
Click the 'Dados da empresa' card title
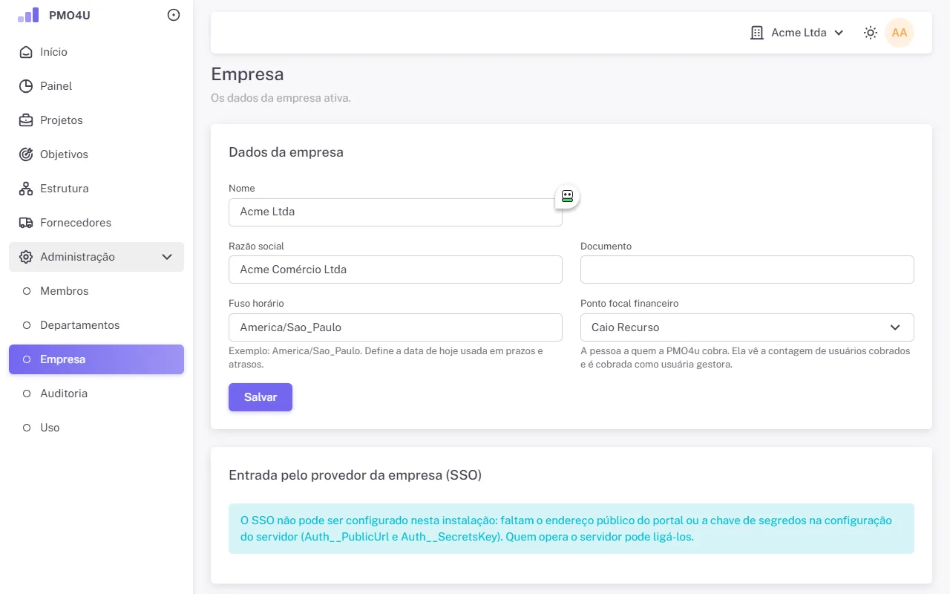[x=286, y=152]
